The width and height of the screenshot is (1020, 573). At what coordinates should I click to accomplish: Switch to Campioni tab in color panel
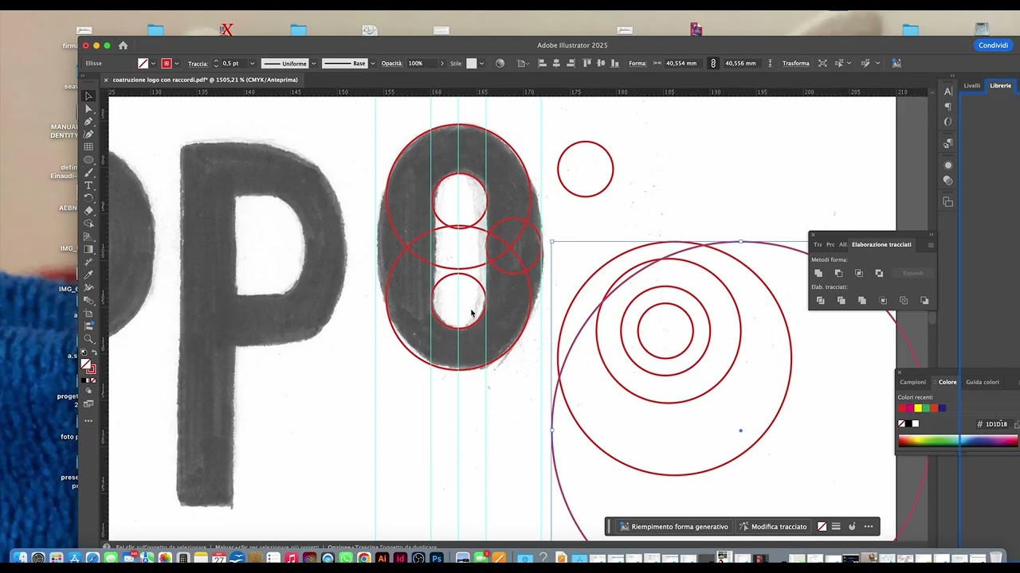click(912, 382)
